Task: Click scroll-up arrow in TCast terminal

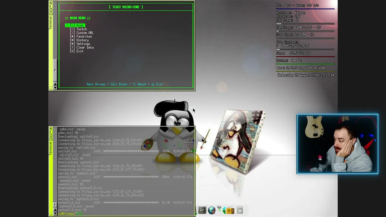Action: click(55, 84)
